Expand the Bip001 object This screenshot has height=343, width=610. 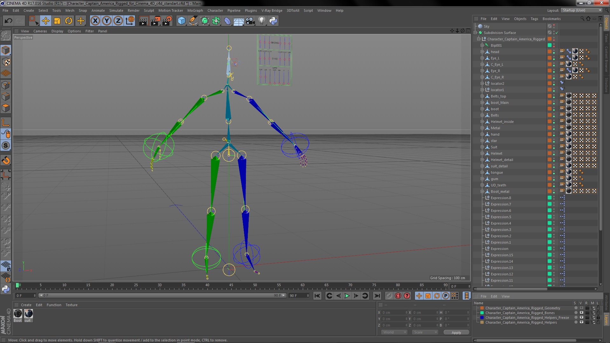coord(482,45)
